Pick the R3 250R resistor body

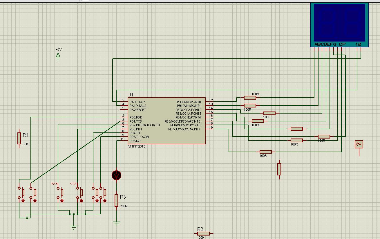[116, 200]
